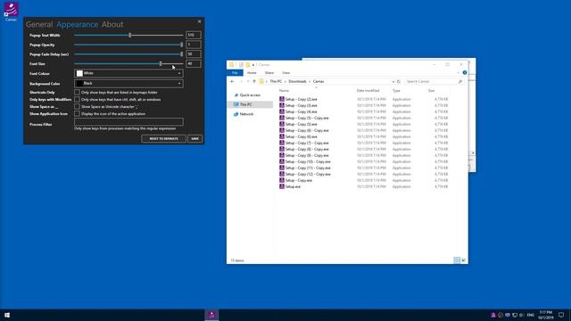Switch Explorer to large icons view
571x321 pixels.
pyautogui.click(x=464, y=260)
